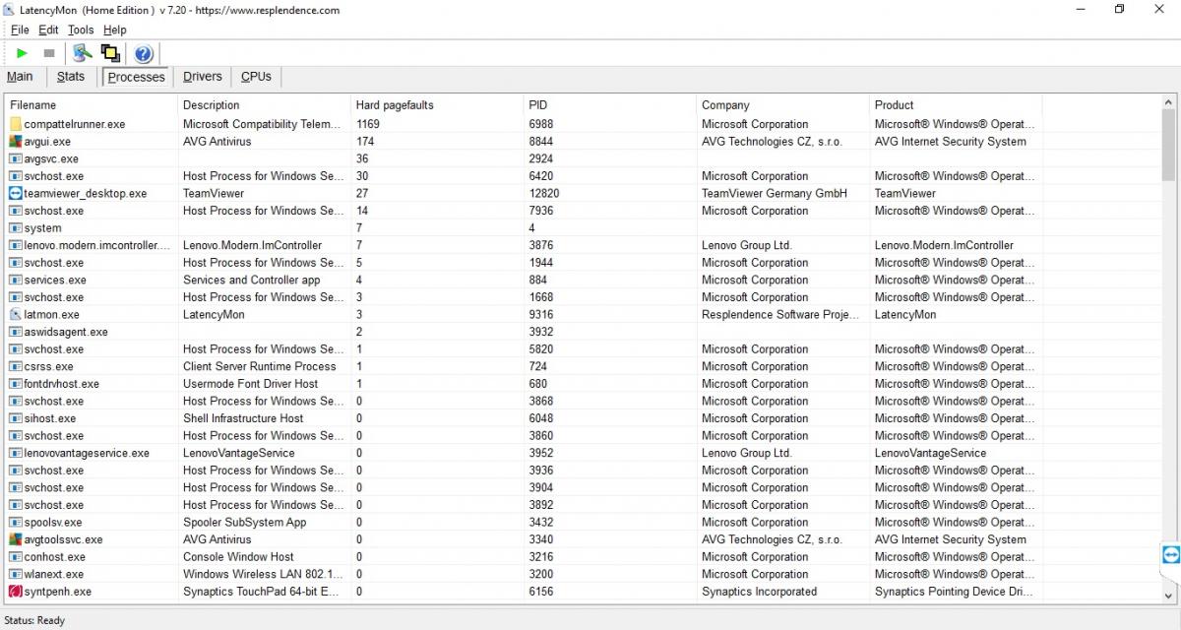Screen dimensions: 1181x630
Task: Select the services.exe filename
Action: [55, 281]
